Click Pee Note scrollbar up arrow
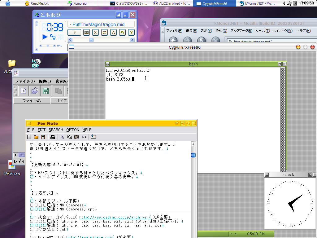 [193, 144]
